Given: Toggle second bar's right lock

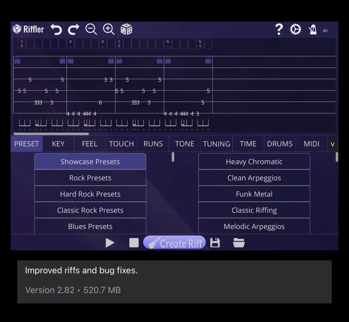Looking at the screenshot, I should (x=111, y=61).
